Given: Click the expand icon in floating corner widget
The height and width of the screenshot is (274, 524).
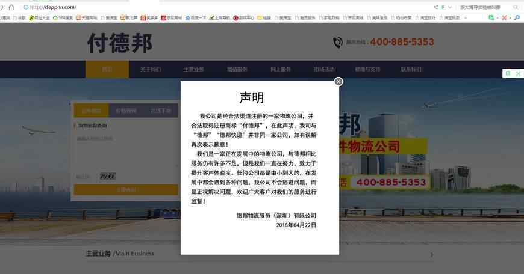Looking at the screenshot, I should click(x=518, y=73).
